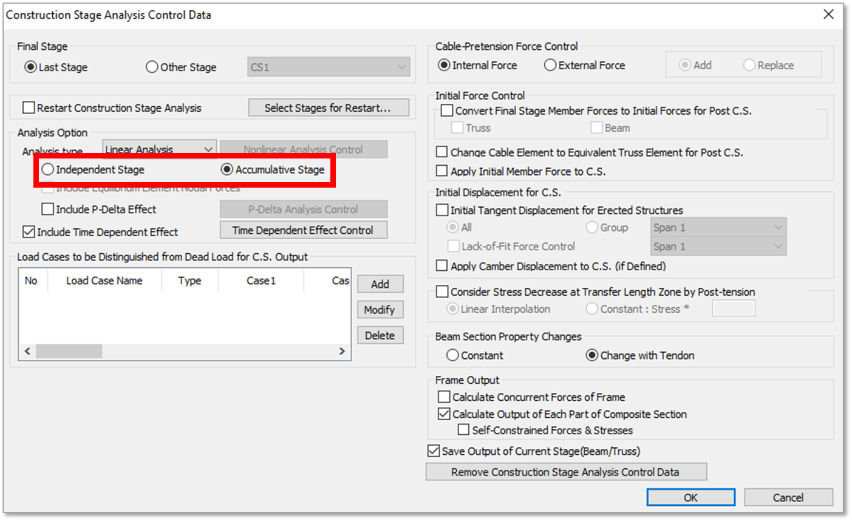This screenshot has height=521, width=852.
Task: Enable Include P-Delta Effect checkbox
Action: click(48, 209)
